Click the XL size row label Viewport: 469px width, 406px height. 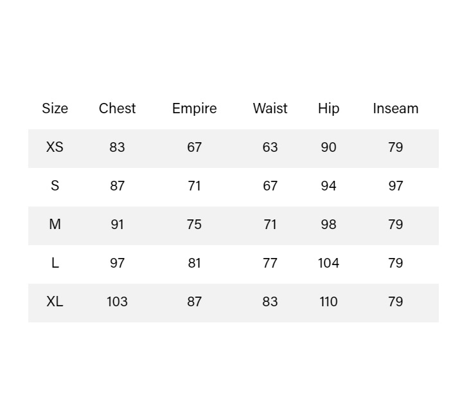click(x=55, y=302)
